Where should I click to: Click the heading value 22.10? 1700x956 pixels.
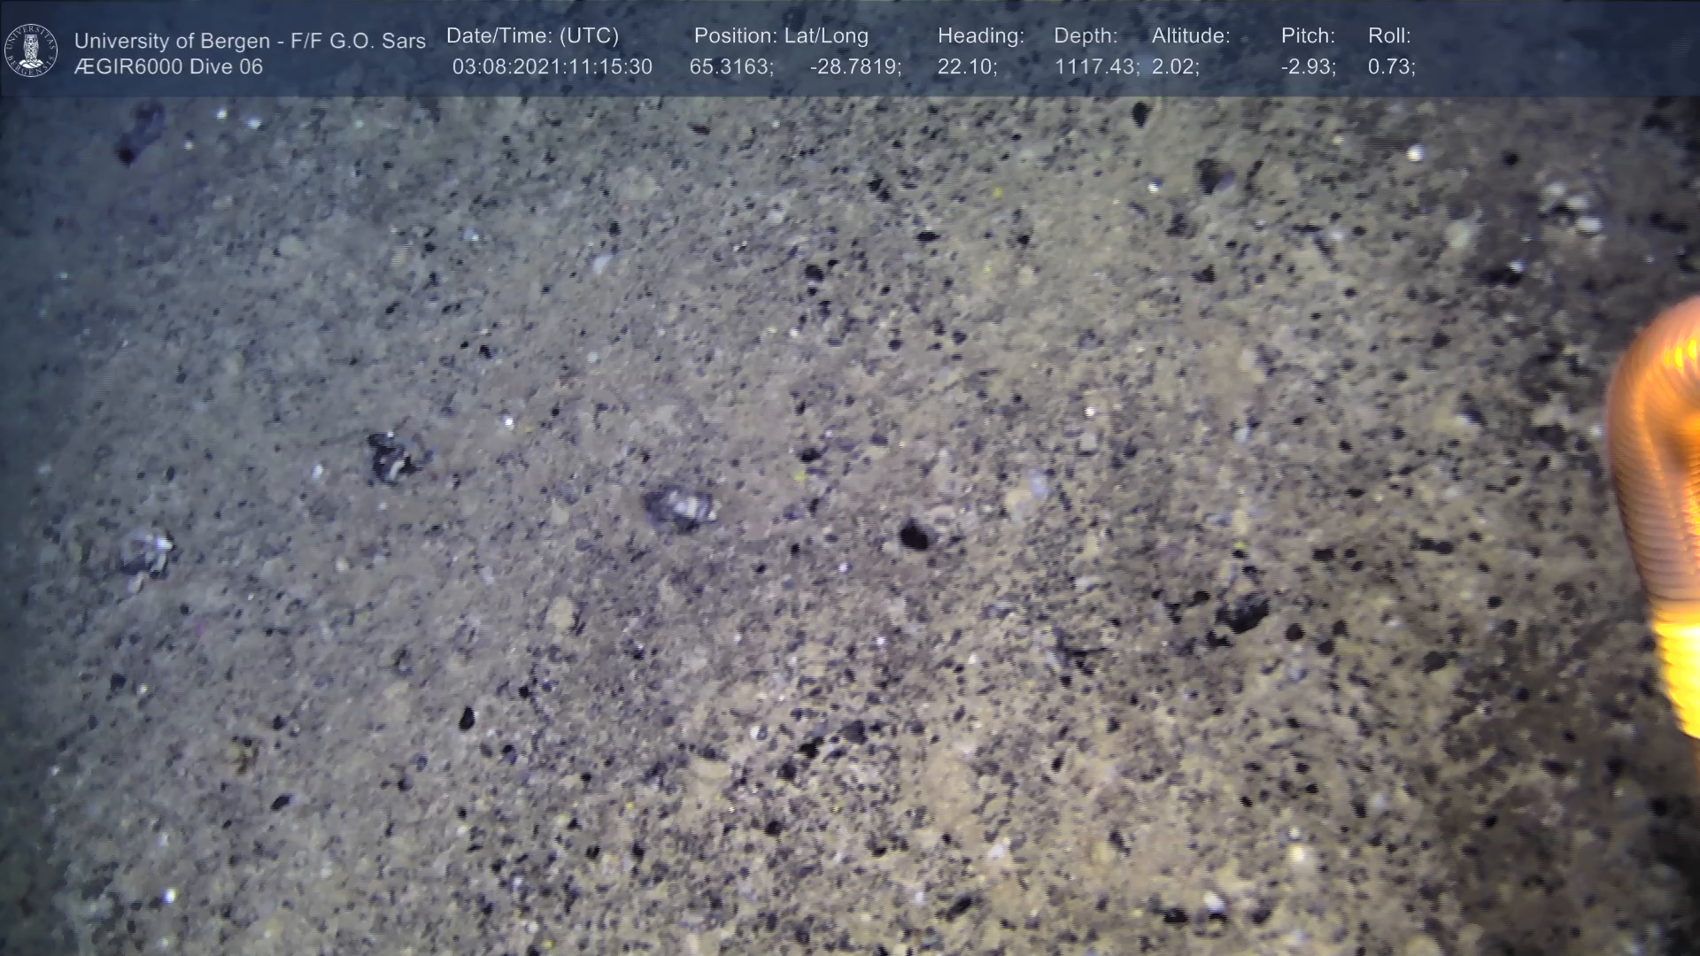coord(966,66)
